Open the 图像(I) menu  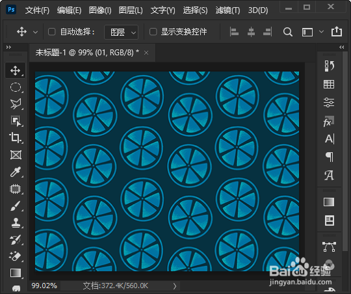100,10
